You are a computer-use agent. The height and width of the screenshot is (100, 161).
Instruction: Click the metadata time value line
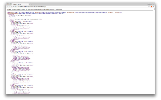[x=20, y=16]
